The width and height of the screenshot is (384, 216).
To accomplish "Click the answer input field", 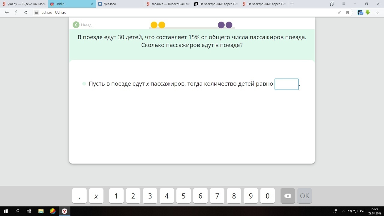I will tap(286, 84).
